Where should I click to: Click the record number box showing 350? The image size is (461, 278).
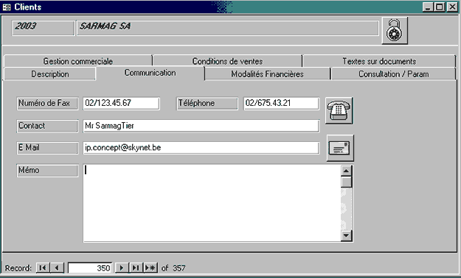click(90, 268)
